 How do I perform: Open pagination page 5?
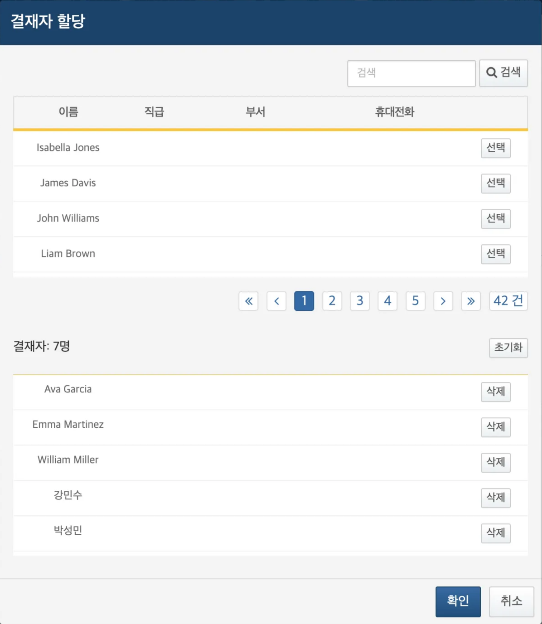pyautogui.click(x=416, y=301)
